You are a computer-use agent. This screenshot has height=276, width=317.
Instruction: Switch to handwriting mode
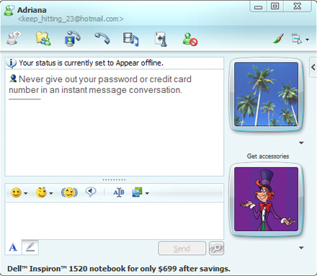pos(30,247)
